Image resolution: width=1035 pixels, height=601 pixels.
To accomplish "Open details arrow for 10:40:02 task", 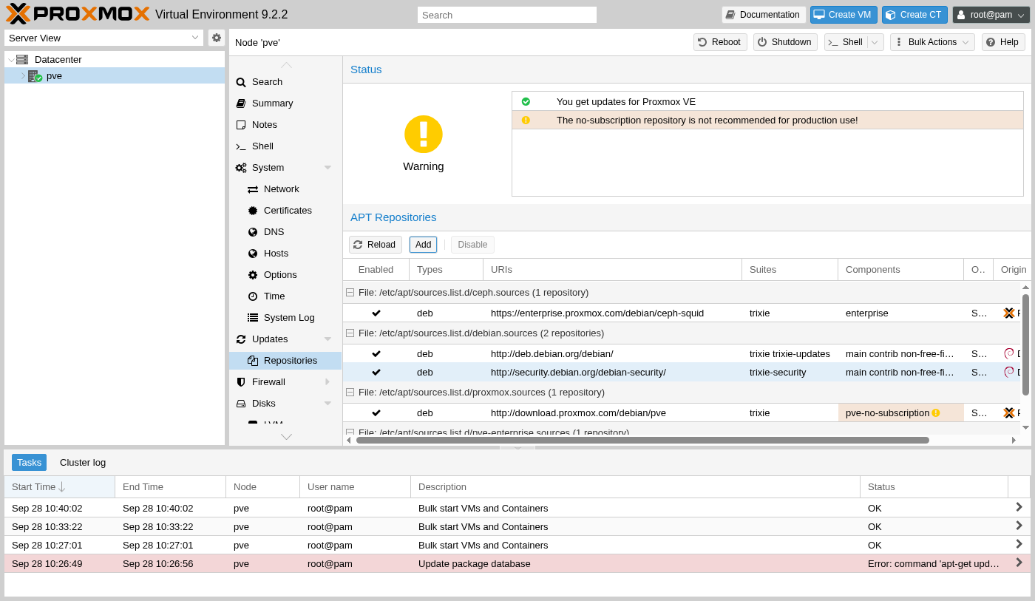I will pos(1019,507).
